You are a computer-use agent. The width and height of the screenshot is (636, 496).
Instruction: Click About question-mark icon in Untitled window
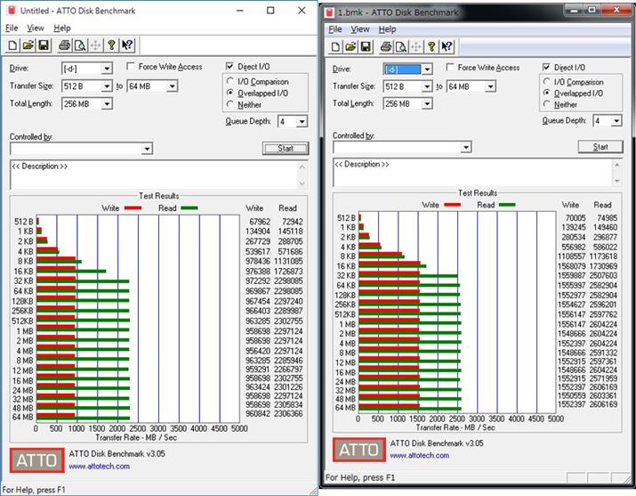pos(111,45)
